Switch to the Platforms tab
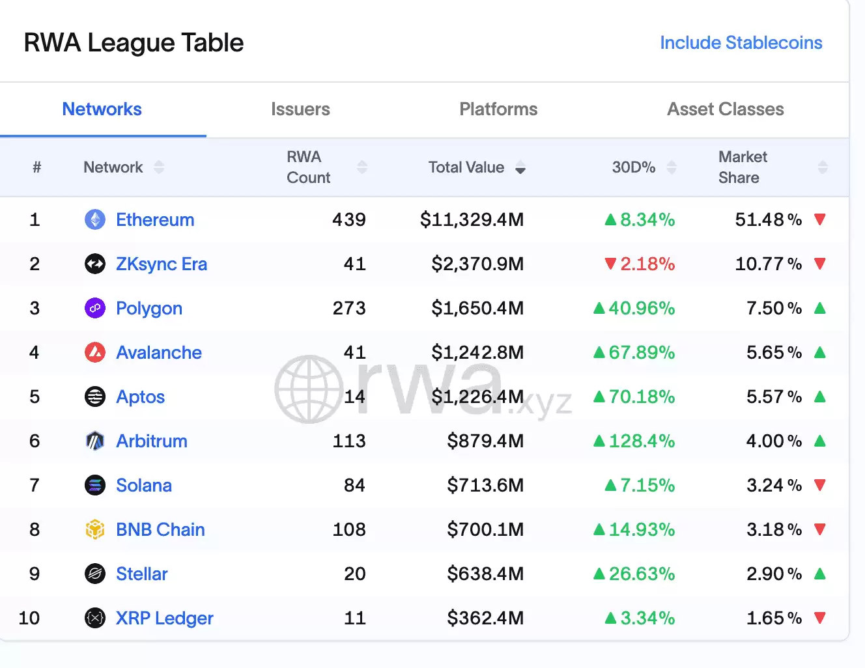The image size is (865, 668). coord(498,109)
